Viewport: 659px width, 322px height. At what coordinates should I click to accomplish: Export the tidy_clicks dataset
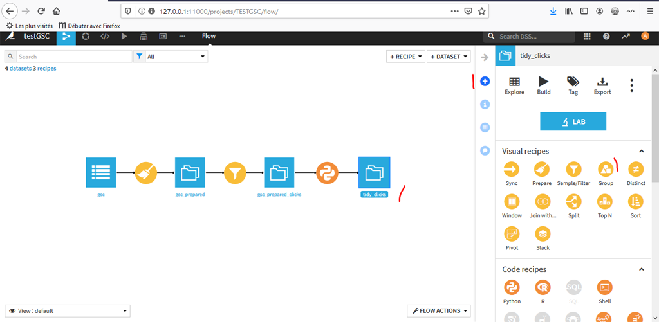[x=602, y=85]
